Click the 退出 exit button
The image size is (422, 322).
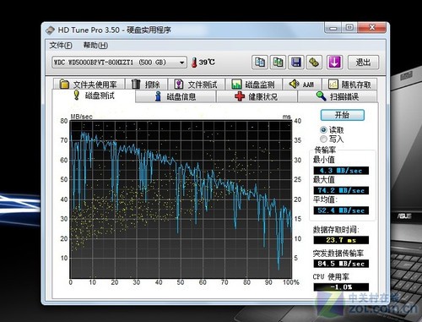pyautogui.click(x=363, y=62)
